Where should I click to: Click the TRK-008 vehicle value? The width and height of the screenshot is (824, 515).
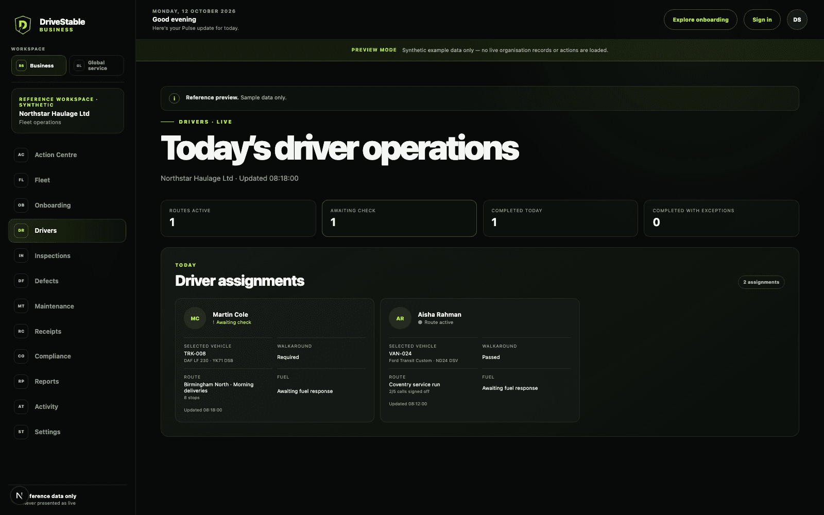195,354
